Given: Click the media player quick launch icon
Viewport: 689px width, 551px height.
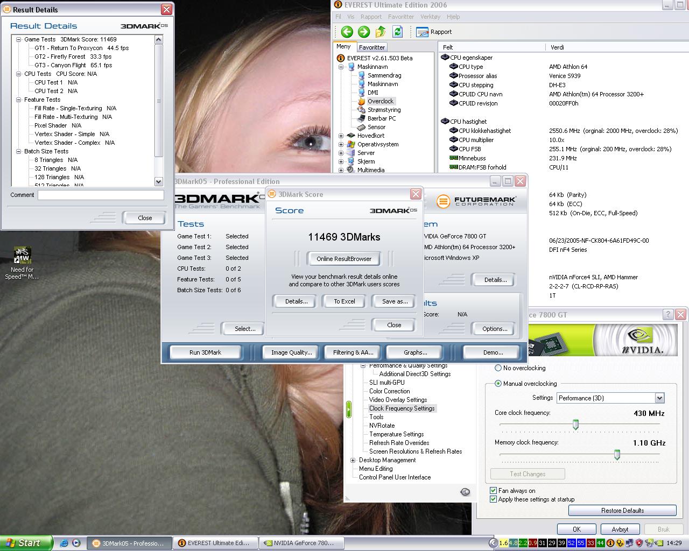Looking at the screenshot, I should (76, 543).
